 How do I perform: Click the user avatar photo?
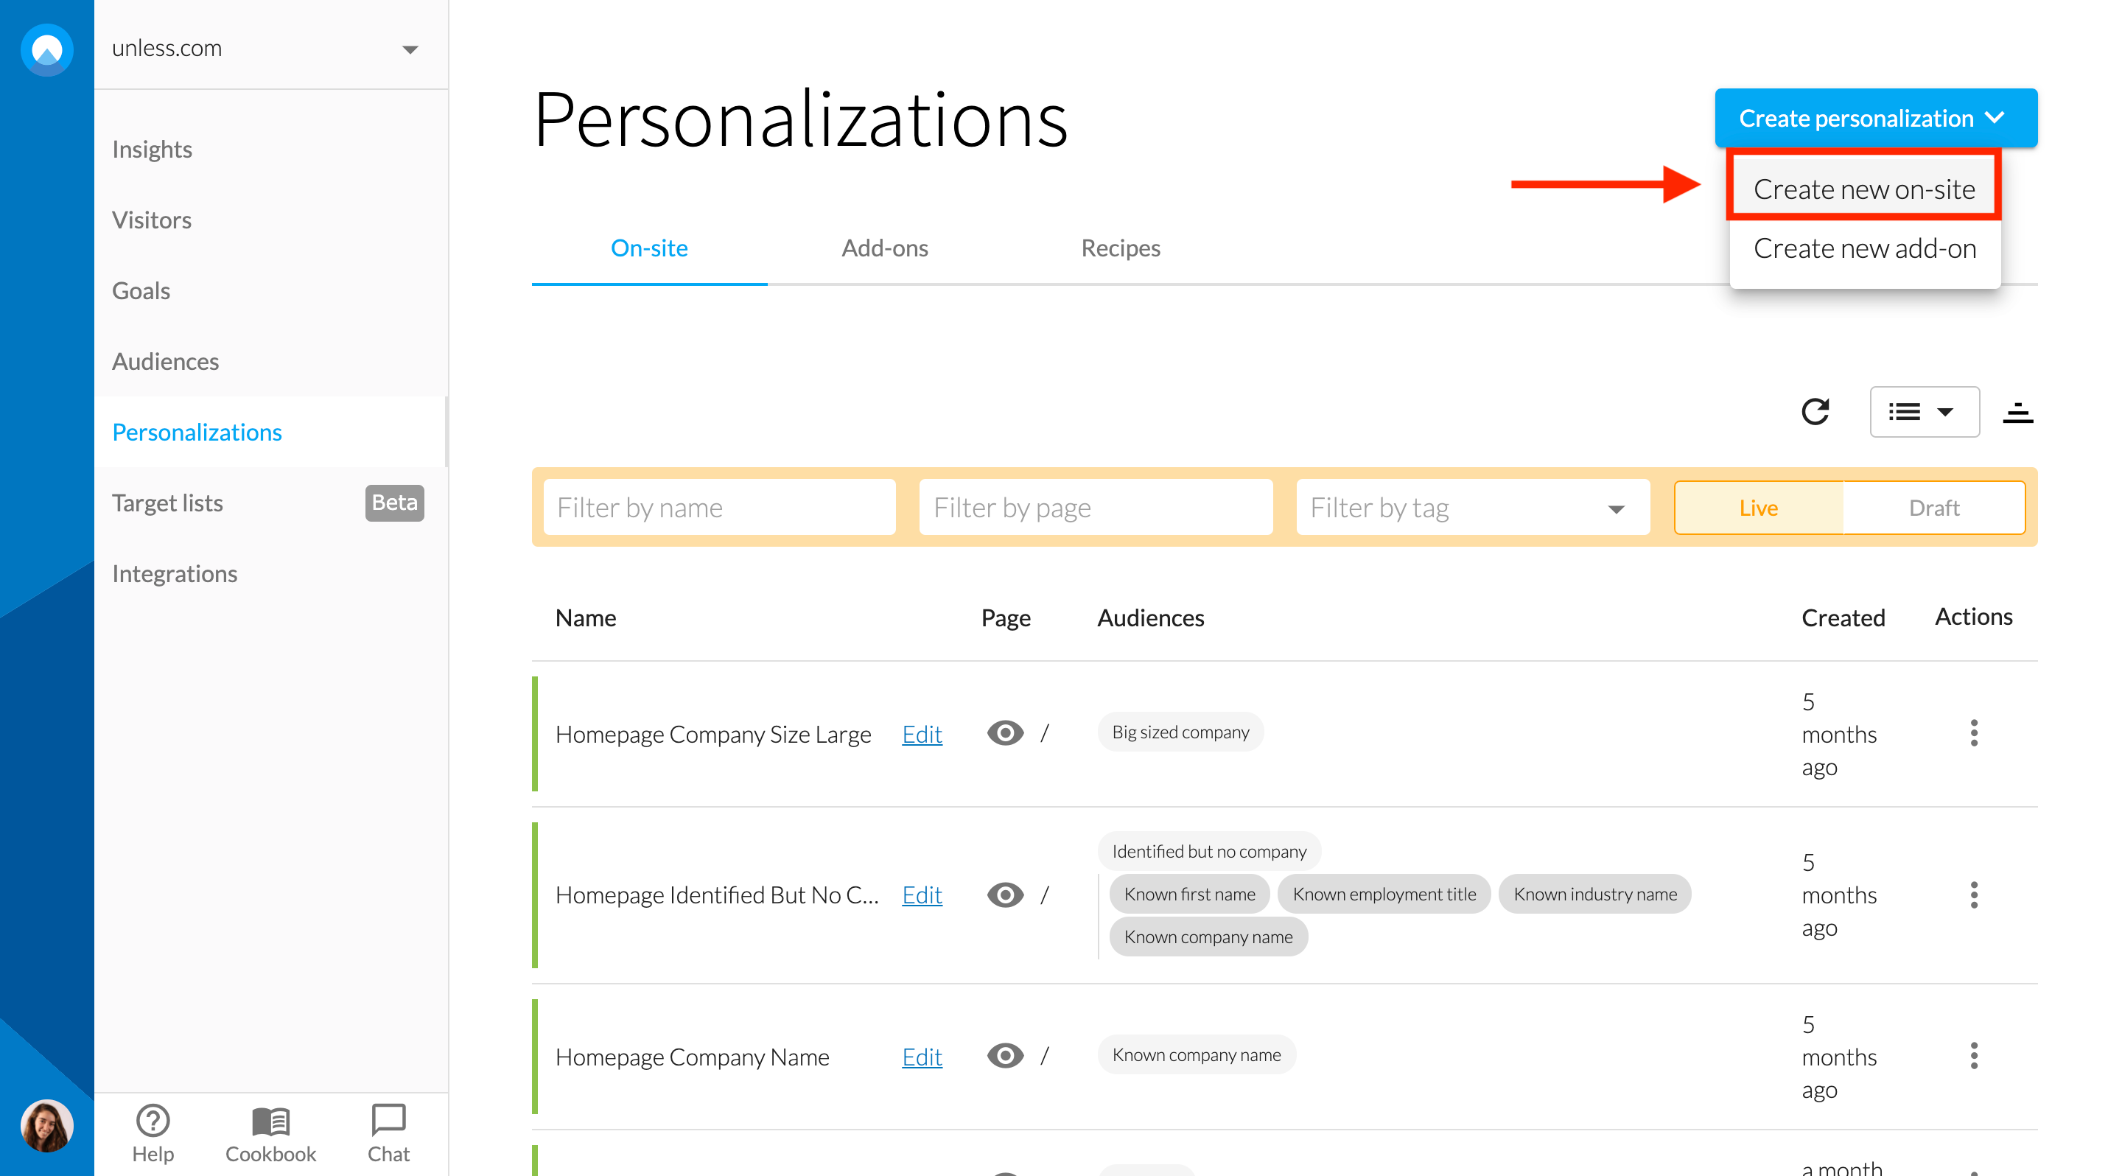(x=47, y=1125)
